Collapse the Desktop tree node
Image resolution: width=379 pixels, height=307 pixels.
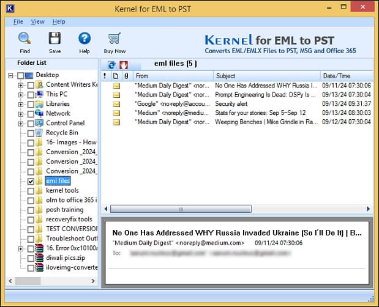[10, 76]
